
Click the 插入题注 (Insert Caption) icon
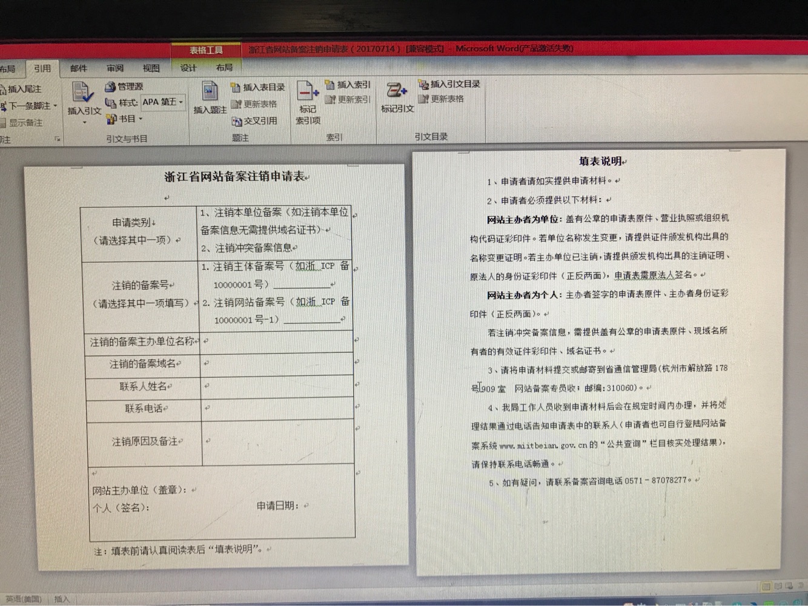pos(210,91)
